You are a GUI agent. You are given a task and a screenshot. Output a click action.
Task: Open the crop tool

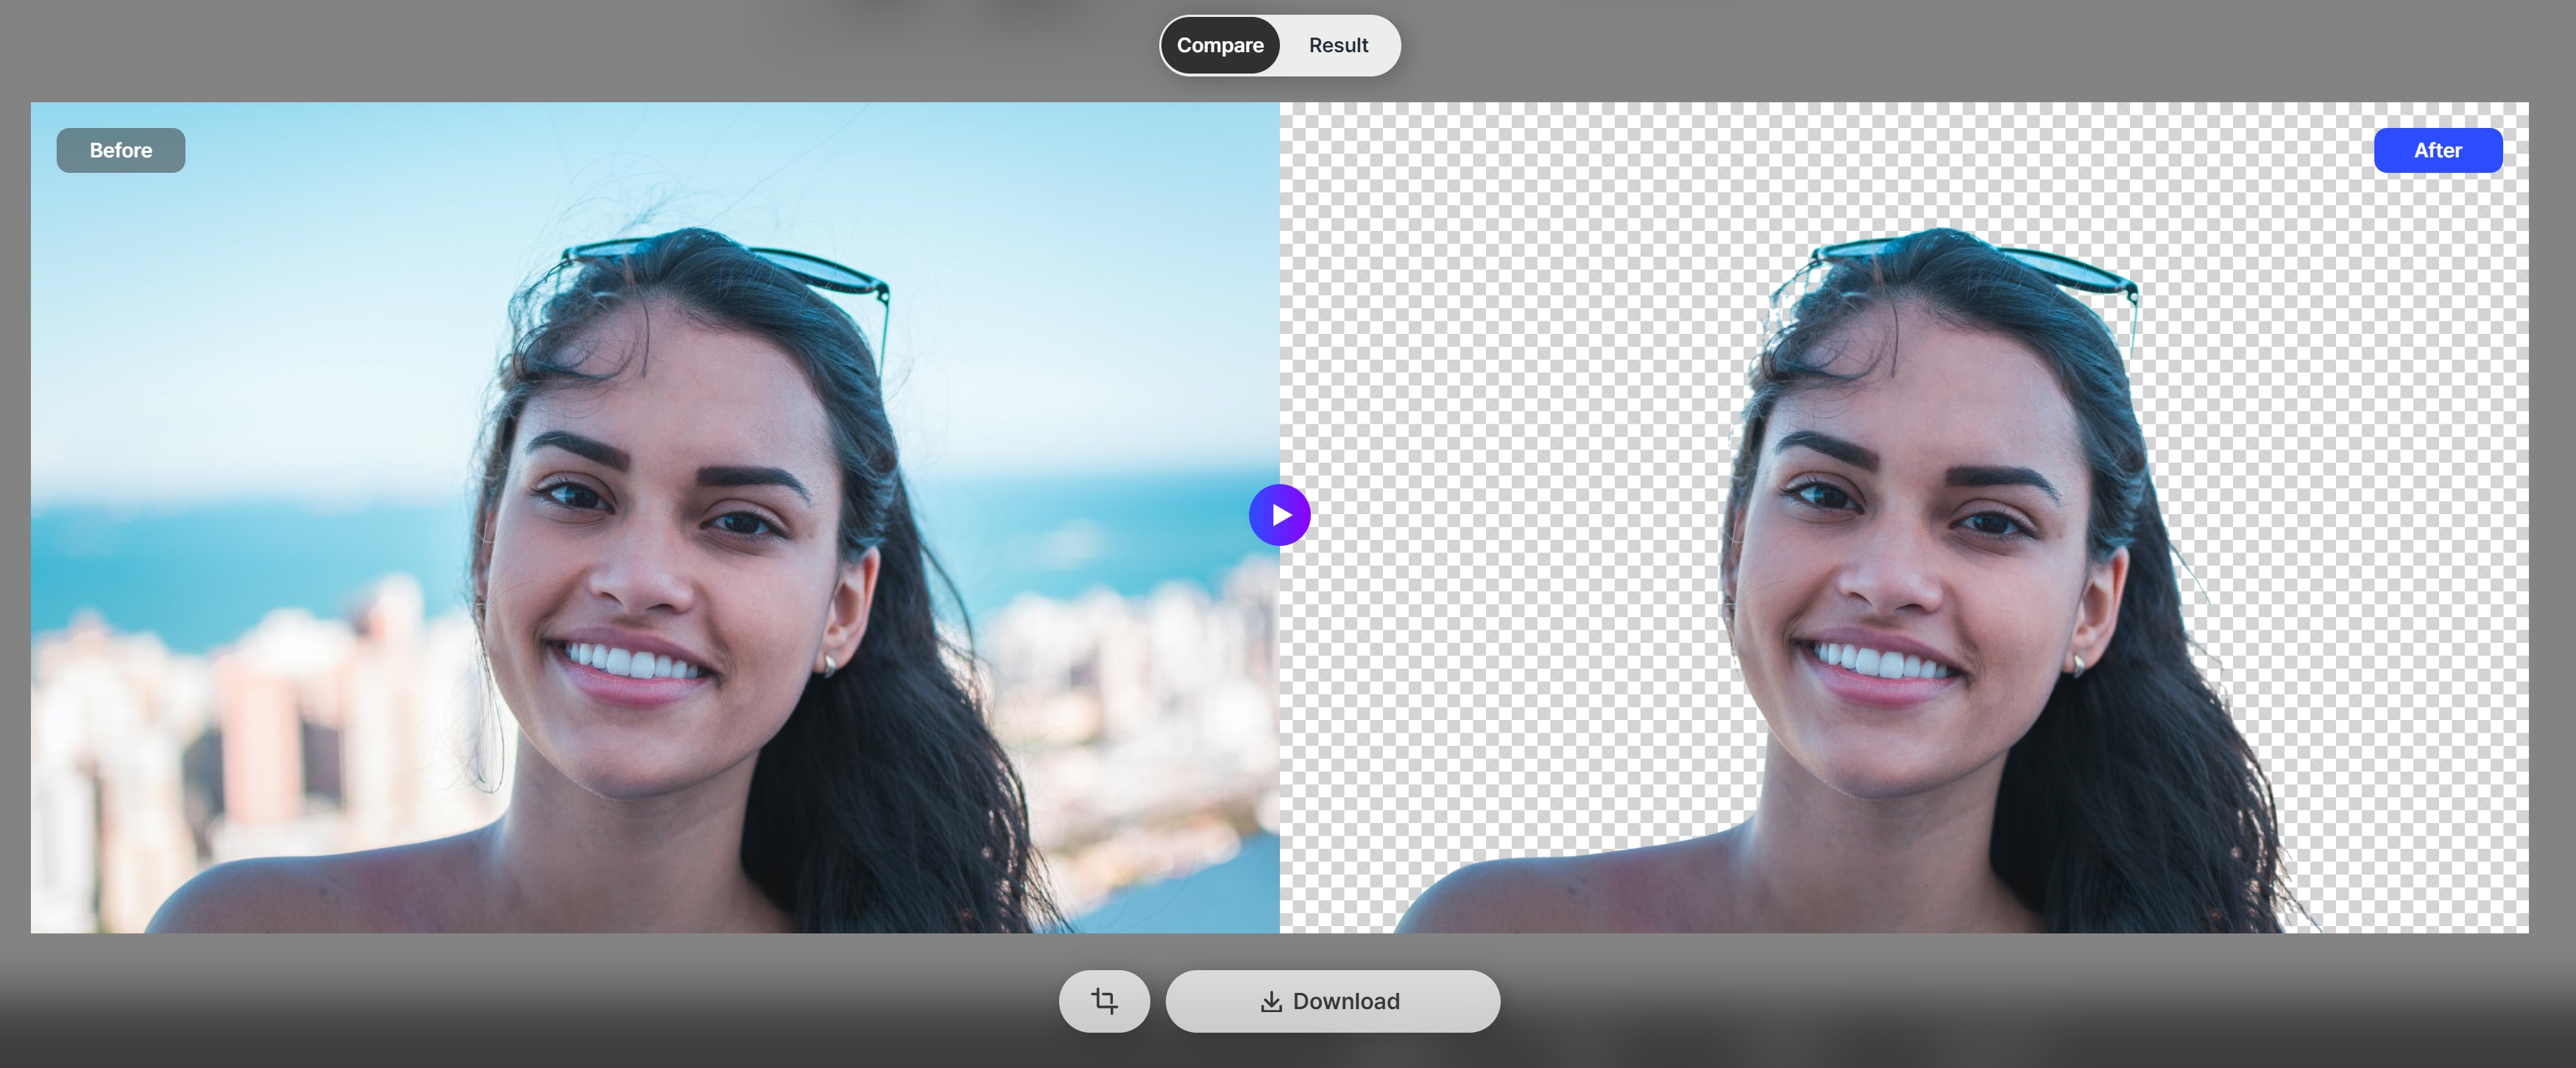pyautogui.click(x=1104, y=1001)
